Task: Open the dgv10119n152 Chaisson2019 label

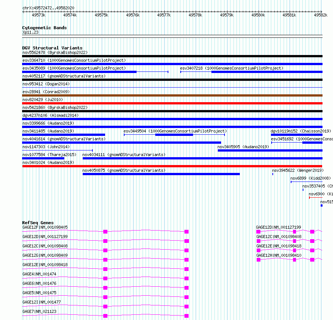Action: pos(301,131)
